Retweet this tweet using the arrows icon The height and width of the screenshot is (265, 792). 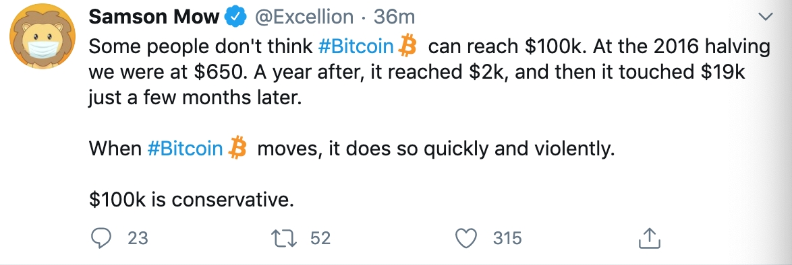(x=285, y=238)
